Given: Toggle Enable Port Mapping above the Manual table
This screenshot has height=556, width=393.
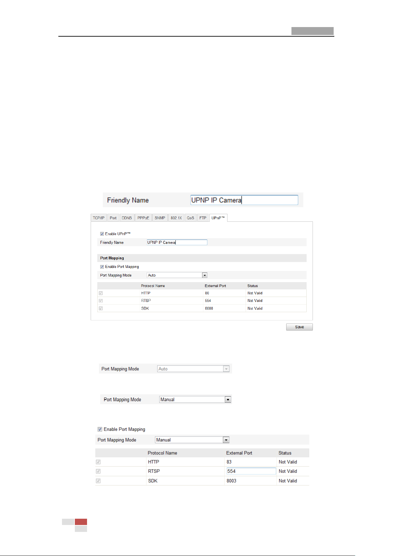Looking at the screenshot, I should [100, 429].
